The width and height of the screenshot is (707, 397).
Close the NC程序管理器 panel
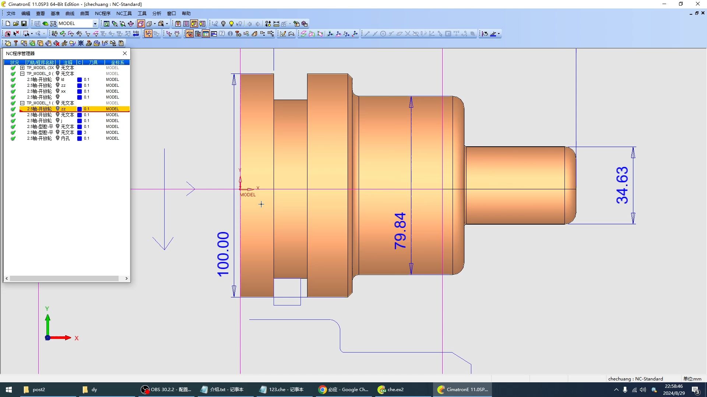tap(125, 53)
